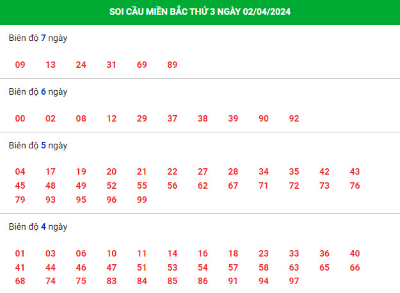The width and height of the screenshot is (400, 293).
Task: Choose number 66 in the 4-day list
Action: pyautogui.click(x=355, y=267)
